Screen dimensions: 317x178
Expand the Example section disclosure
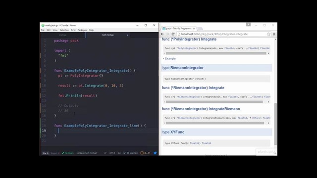click(169, 58)
